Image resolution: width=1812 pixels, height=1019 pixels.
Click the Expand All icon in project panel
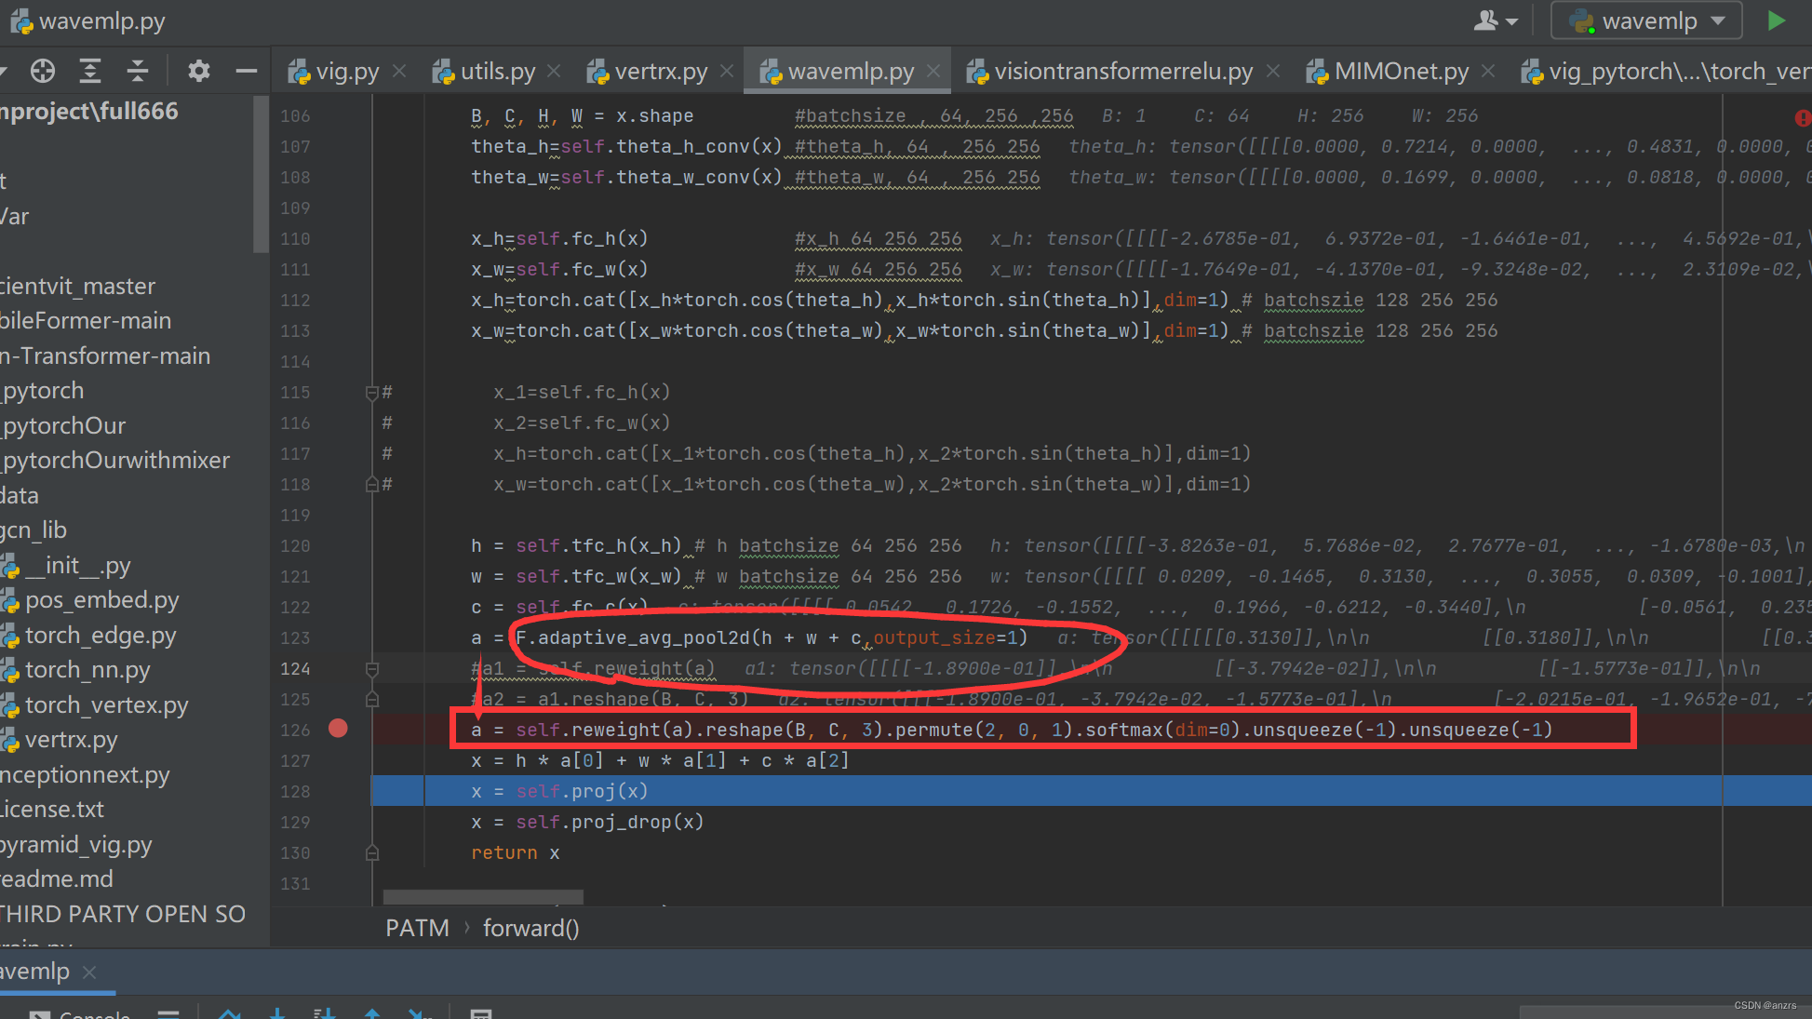[x=90, y=71]
